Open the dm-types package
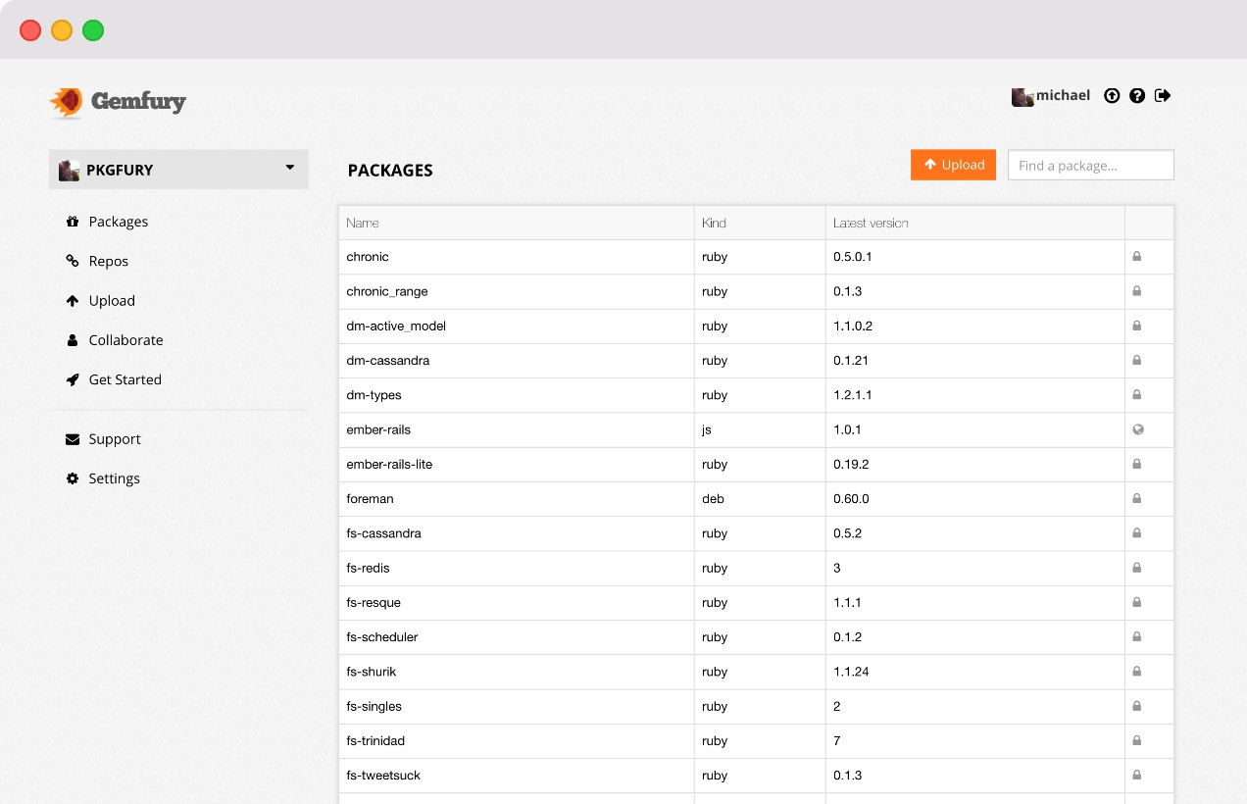 coord(374,395)
